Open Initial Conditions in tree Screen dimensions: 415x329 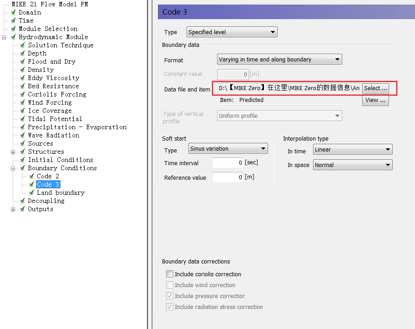(x=61, y=160)
